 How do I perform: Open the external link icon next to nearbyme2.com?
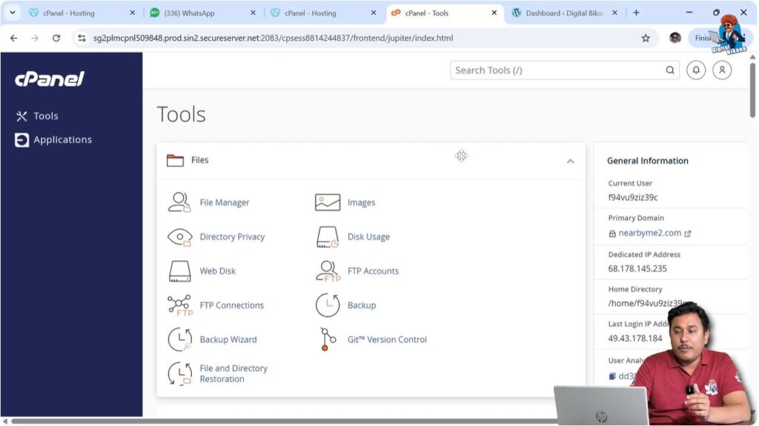pos(687,233)
